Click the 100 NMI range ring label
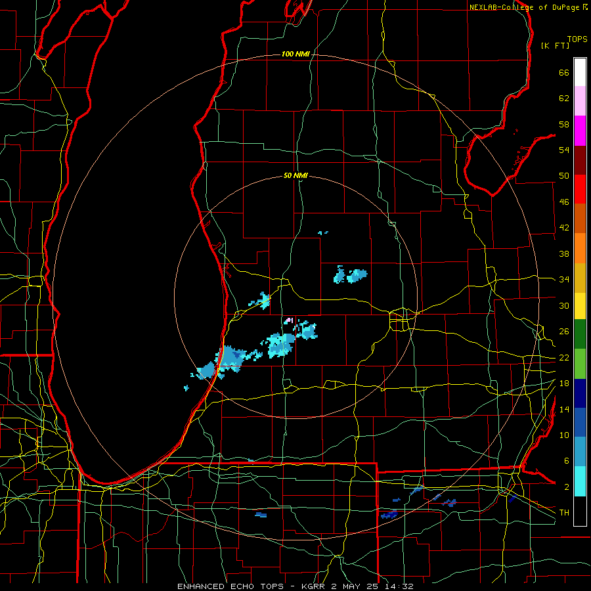Image resolution: width=591 pixels, height=591 pixels. click(x=295, y=54)
